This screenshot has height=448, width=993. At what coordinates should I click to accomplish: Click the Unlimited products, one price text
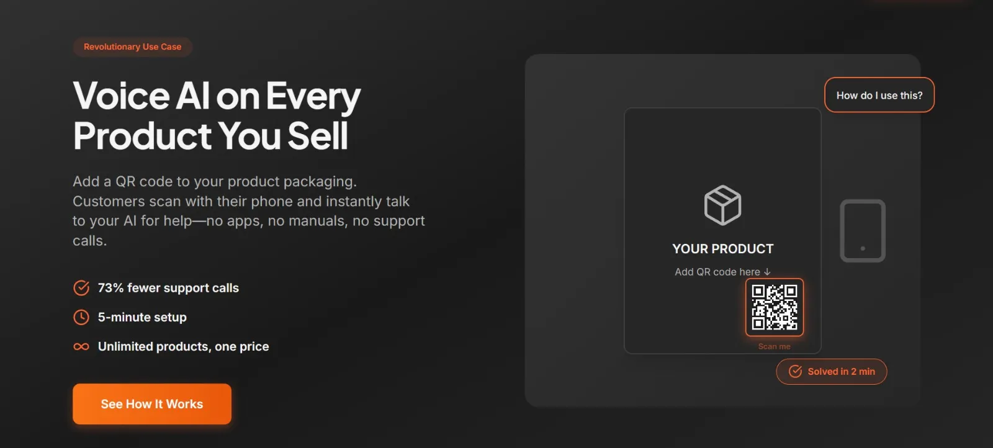184,346
